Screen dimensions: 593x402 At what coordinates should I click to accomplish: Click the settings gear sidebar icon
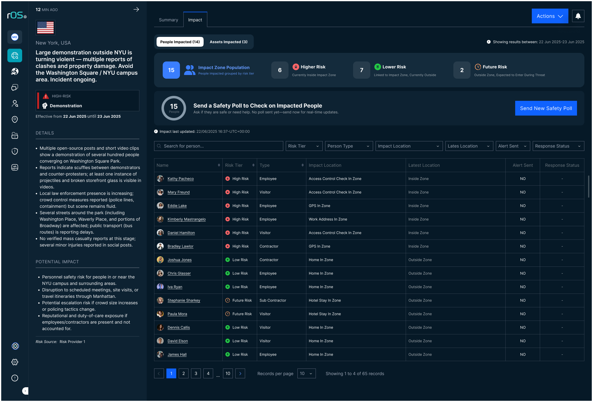pos(15,362)
